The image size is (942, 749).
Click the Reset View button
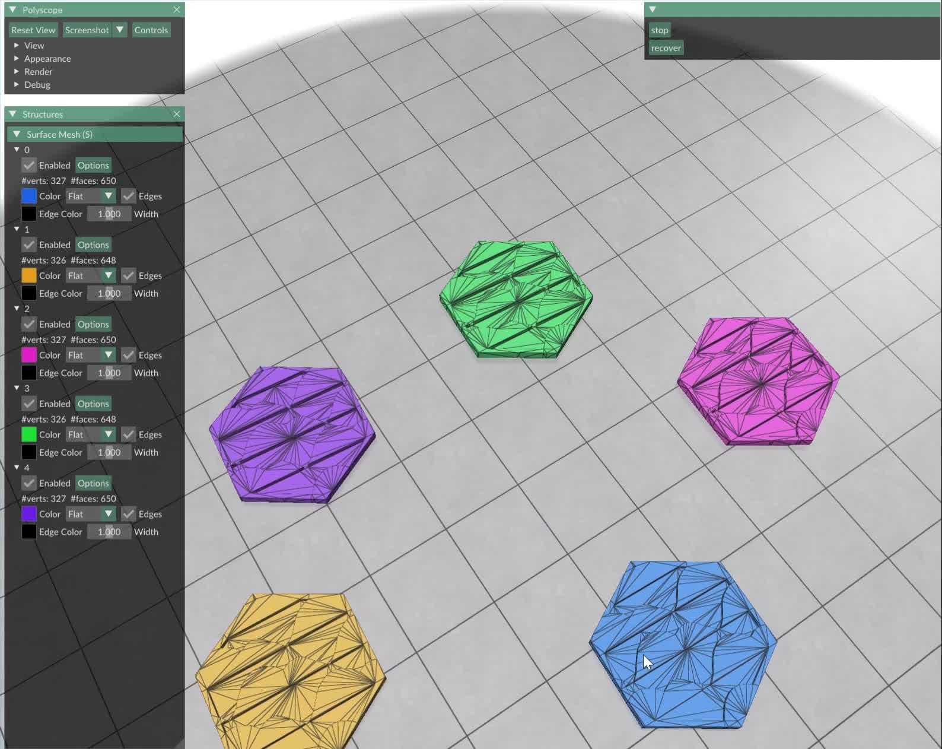pyautogui.click(x=33, y=30)
